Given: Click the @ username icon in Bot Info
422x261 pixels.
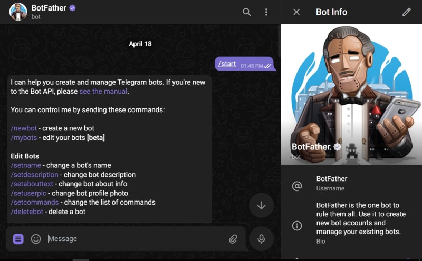Looking at the screenshot, I should [297, 186].
